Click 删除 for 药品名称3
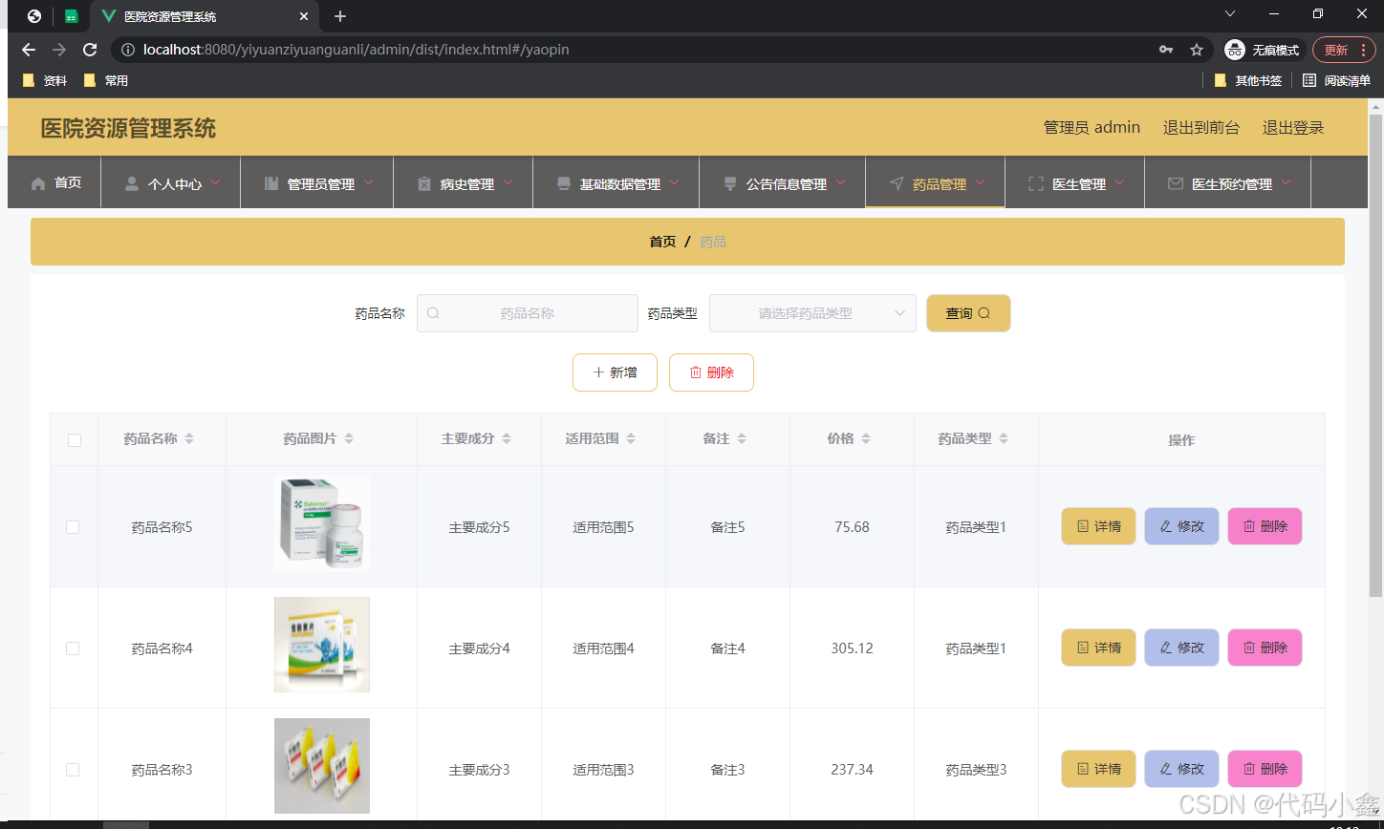The height and width of the screenshot is (829, 1384). [1265, 769]
